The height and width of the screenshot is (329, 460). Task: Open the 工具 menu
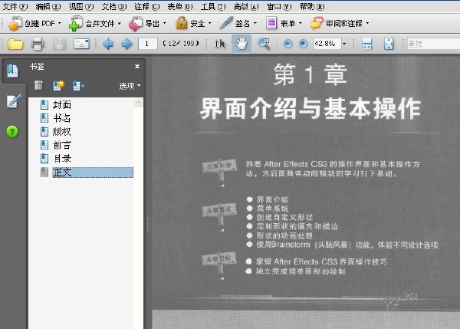213,6
